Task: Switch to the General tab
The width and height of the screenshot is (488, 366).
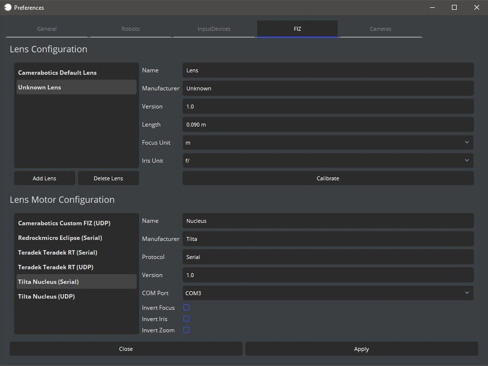Action: tap(47, 29)
